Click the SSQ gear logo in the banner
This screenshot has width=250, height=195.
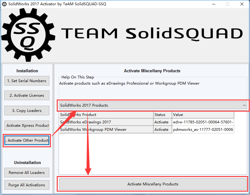[x=28, y=35]
